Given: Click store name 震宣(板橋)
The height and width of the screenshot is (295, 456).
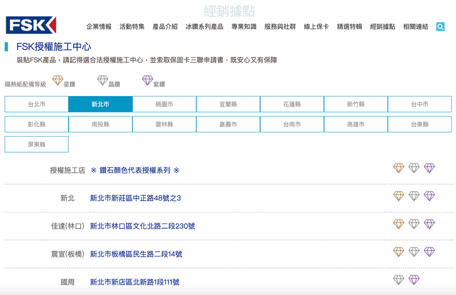Looking at the screenshot, I should (67, 254).
